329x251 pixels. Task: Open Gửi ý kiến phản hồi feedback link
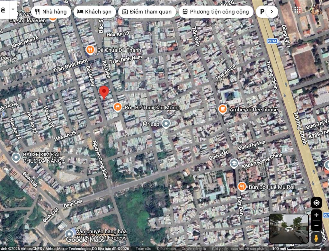239,249
